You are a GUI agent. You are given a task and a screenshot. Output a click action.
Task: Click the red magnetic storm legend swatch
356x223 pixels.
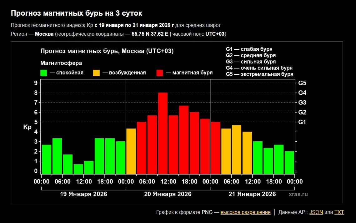coord(160,73)
